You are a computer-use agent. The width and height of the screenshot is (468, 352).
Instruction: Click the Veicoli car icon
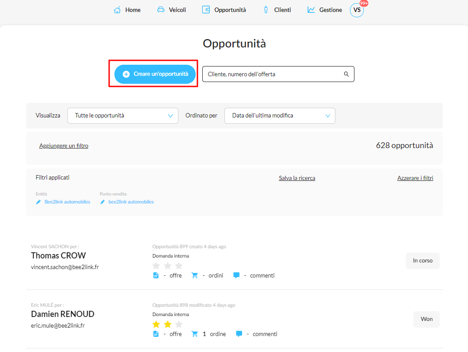pos(161,10)
